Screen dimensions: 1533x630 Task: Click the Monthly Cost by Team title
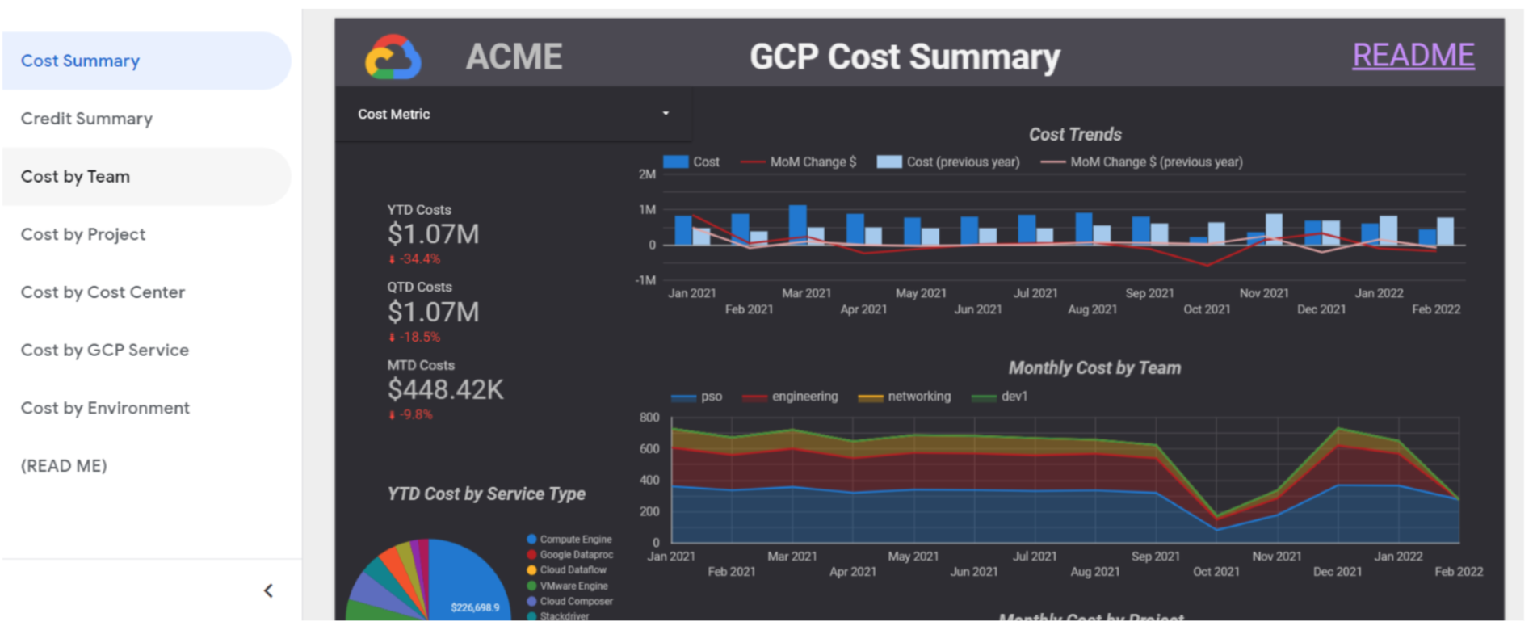pyautogui.click(x=1094, y=368)
